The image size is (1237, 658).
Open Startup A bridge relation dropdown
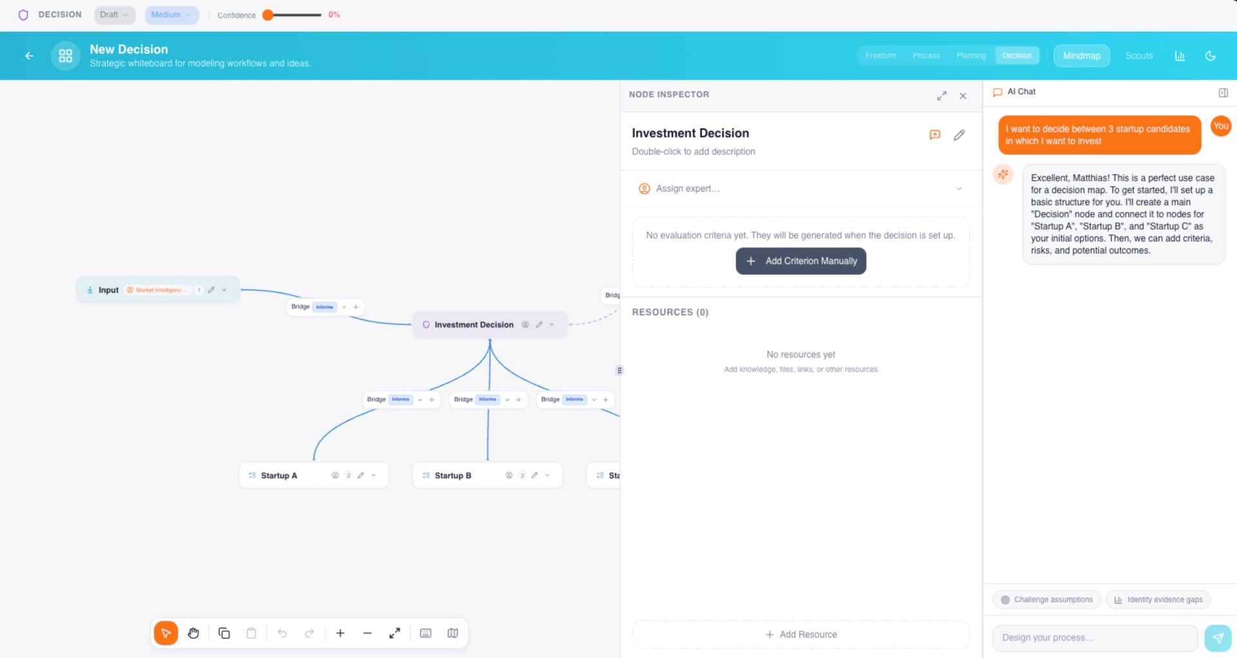(420, 400)
